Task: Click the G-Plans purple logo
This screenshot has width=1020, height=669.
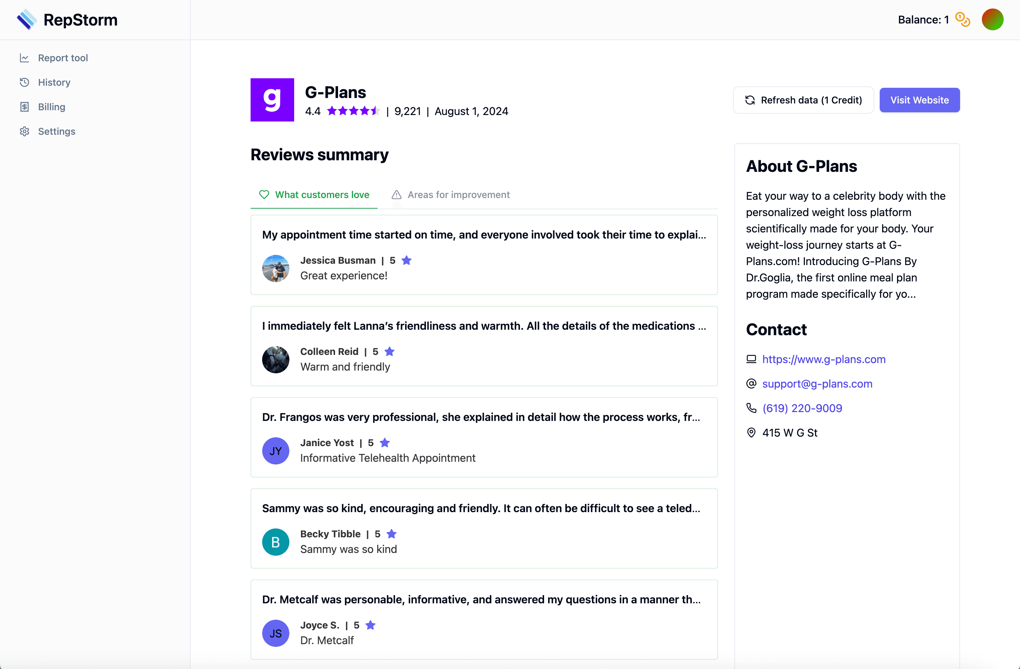Action: pyautogui.click(x=272, y=100)
